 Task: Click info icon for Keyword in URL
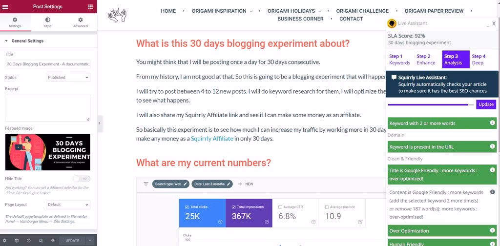pos(492,147)
